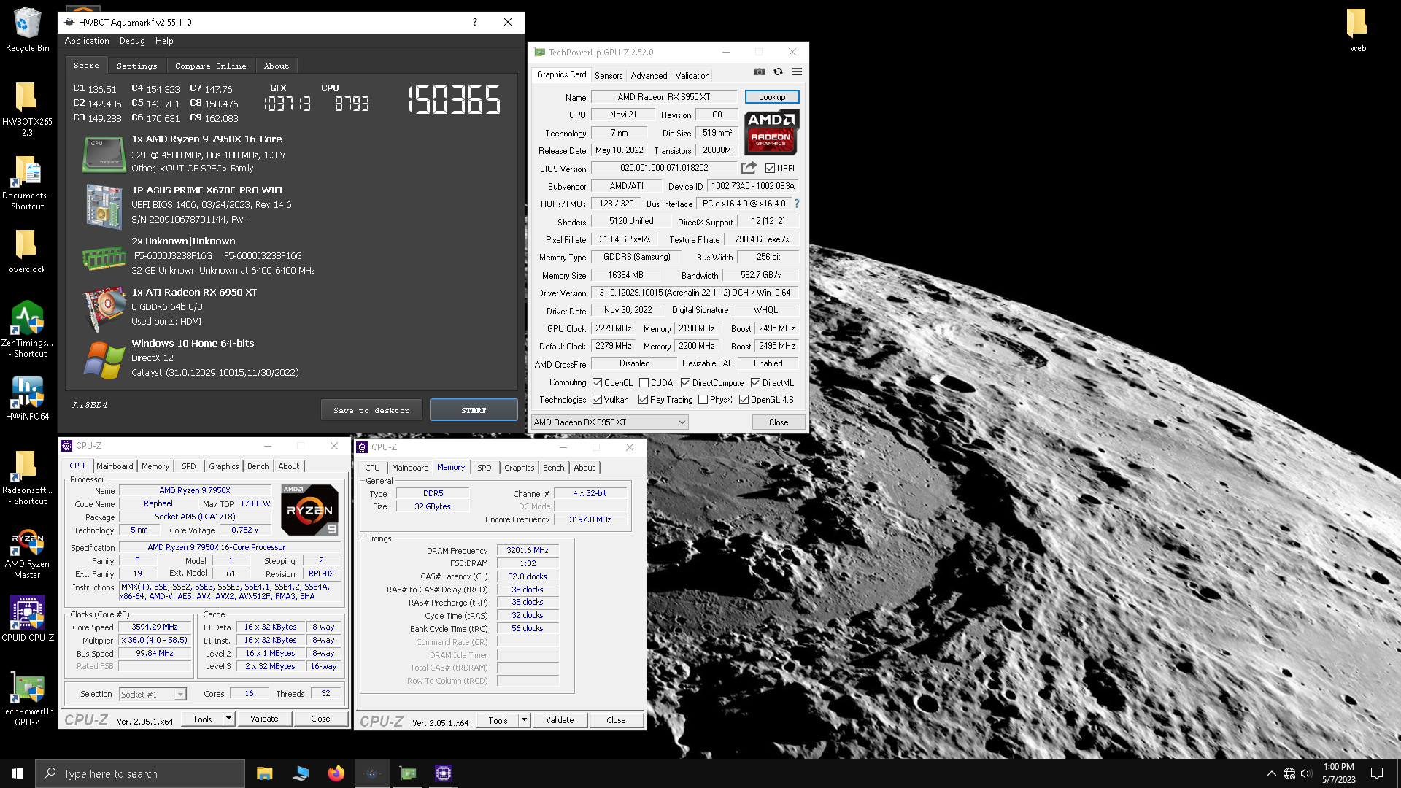
Task: Toggle DirectML checkbox in GPU-Z
Action: [755, 383]
